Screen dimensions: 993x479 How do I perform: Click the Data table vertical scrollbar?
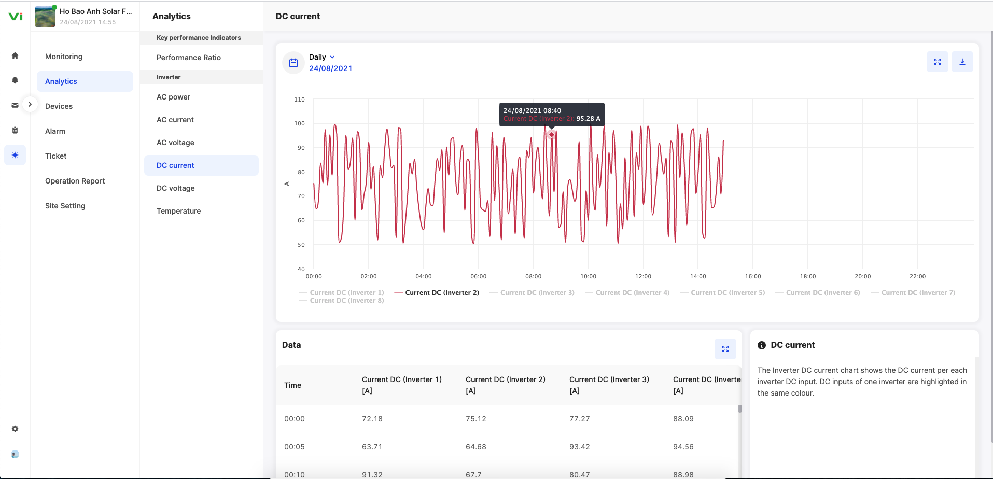point(740,409)
